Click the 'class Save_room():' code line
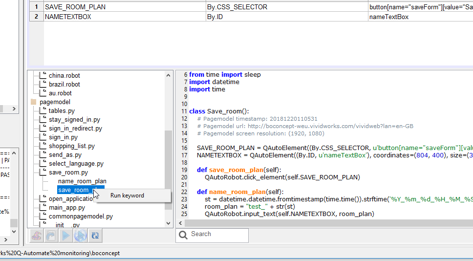 coord(219,111)
